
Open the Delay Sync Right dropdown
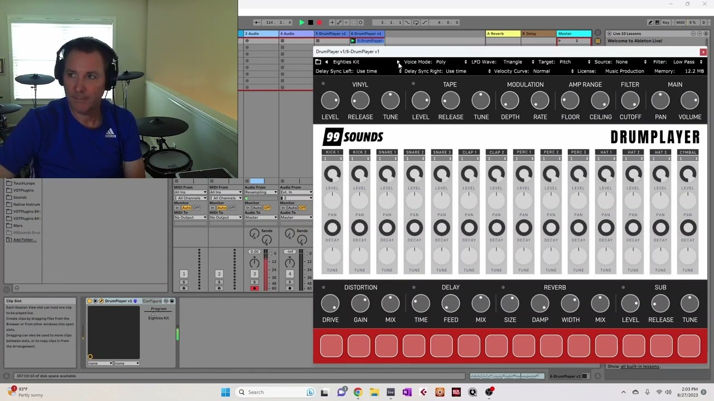(467, 71)
